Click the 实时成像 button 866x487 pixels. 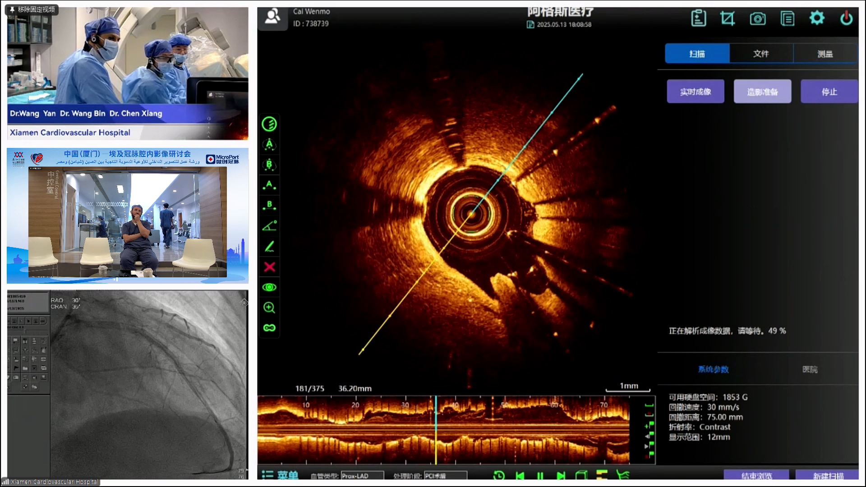click(696, 92)
